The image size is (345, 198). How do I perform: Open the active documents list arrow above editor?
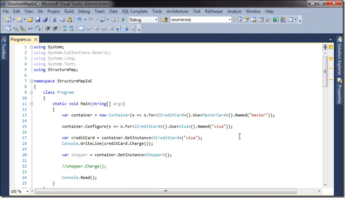tap(330, 40)
